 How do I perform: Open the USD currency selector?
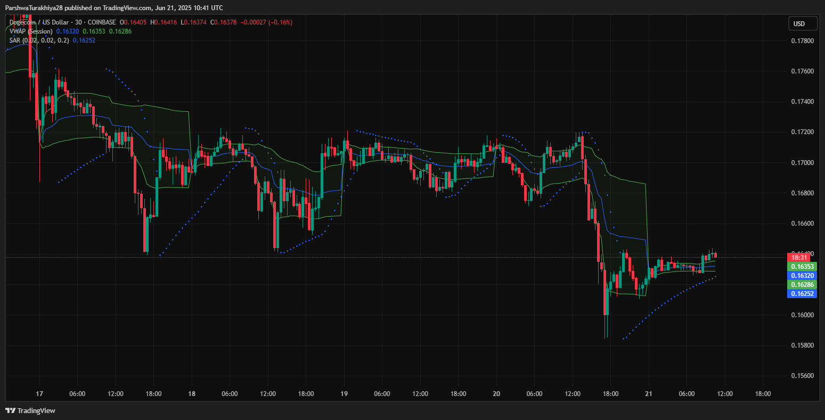pyautogui.click(x=803, y=23)
